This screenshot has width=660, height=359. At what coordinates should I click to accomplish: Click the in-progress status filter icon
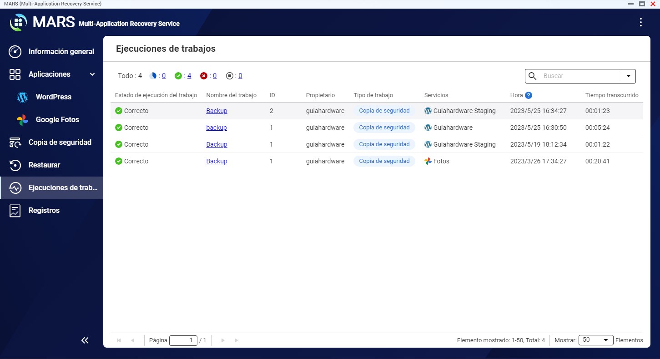point(153,76)
